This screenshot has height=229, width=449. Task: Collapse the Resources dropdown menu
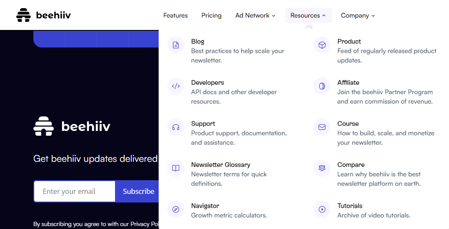[x=308, y=15]
